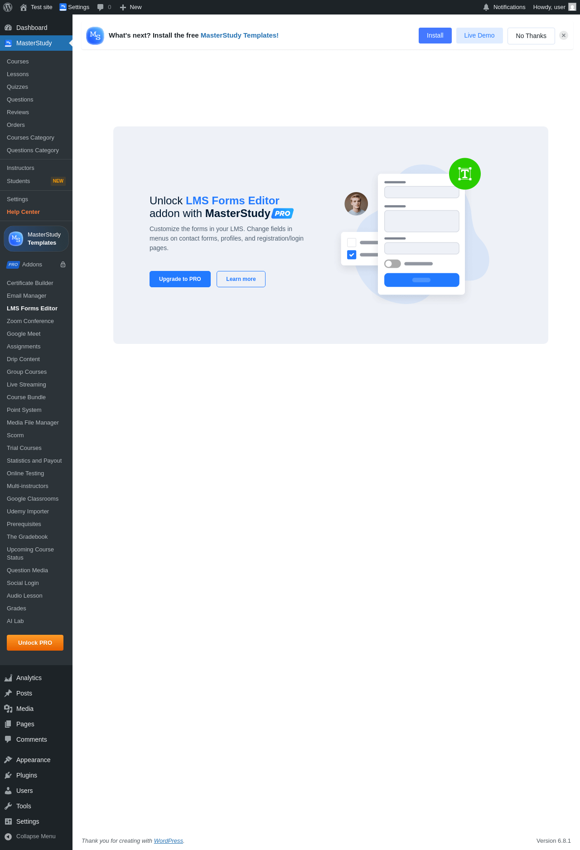Screen dimensions: 580x850
Task: Open the New content dropdown in admin bar
Action: tap(130, 7)
